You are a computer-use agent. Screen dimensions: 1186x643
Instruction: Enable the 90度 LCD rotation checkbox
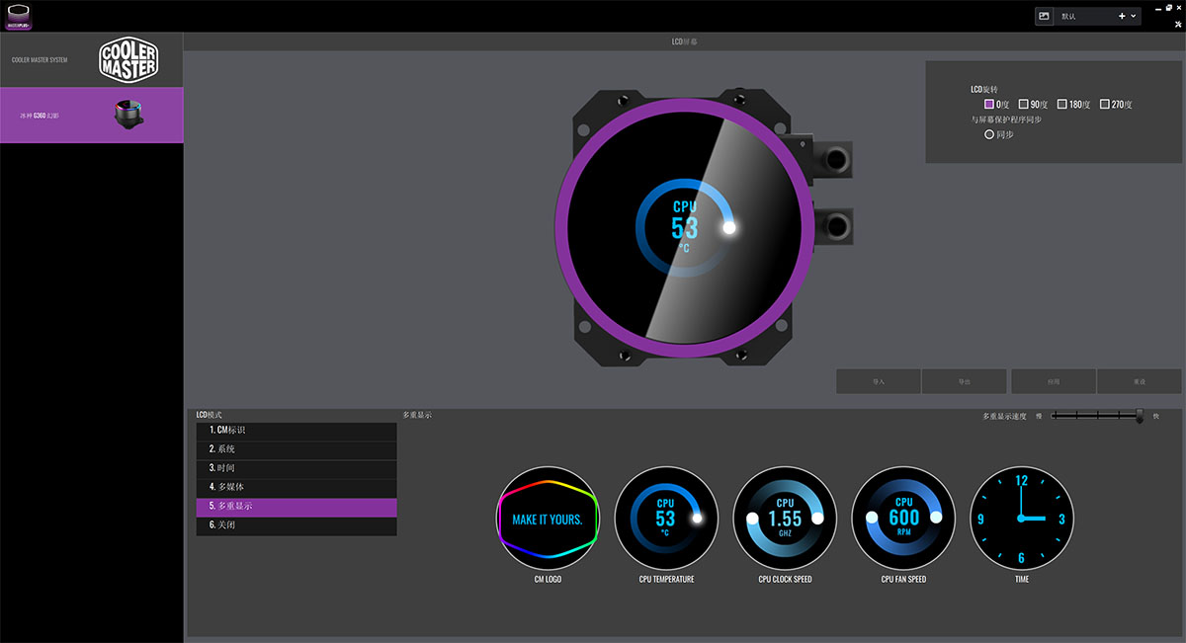(1024, 104)
